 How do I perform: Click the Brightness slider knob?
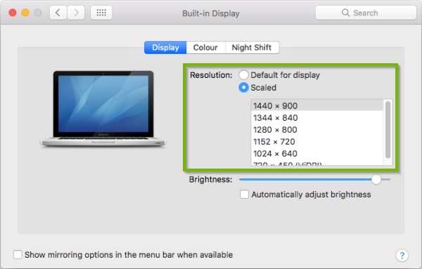click(x=376, y=180)
